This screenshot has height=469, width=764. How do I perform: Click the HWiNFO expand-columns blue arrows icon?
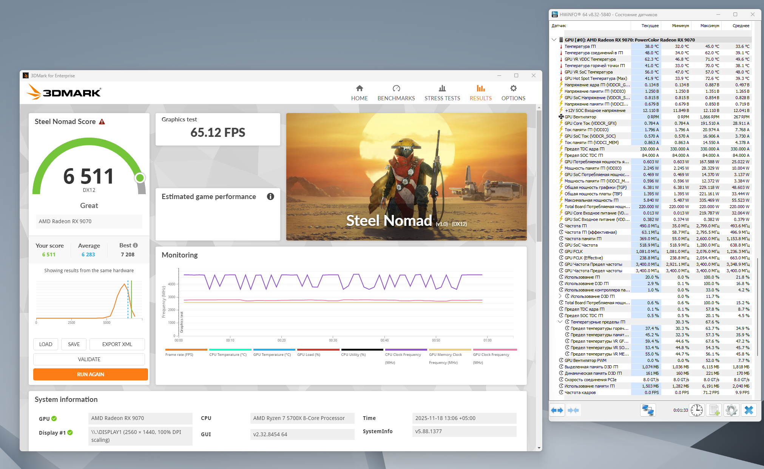(x=557, y=410)
